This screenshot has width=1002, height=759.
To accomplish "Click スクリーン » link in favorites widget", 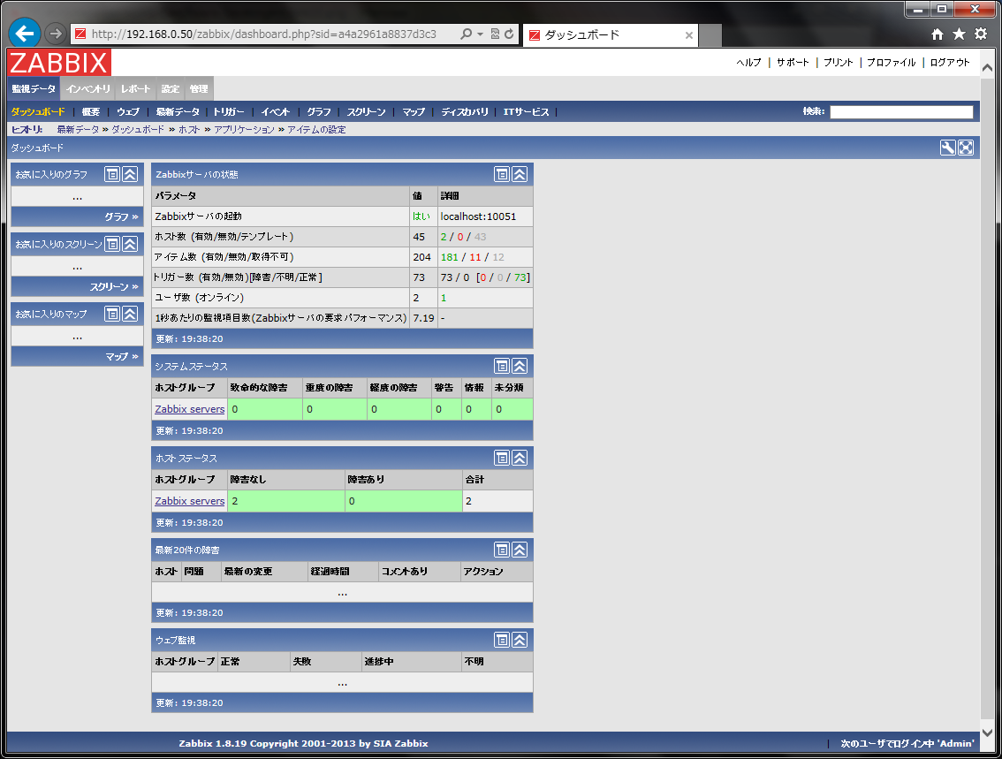I will pos(114,287).
